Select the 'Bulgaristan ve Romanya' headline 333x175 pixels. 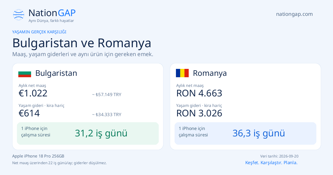82,43
